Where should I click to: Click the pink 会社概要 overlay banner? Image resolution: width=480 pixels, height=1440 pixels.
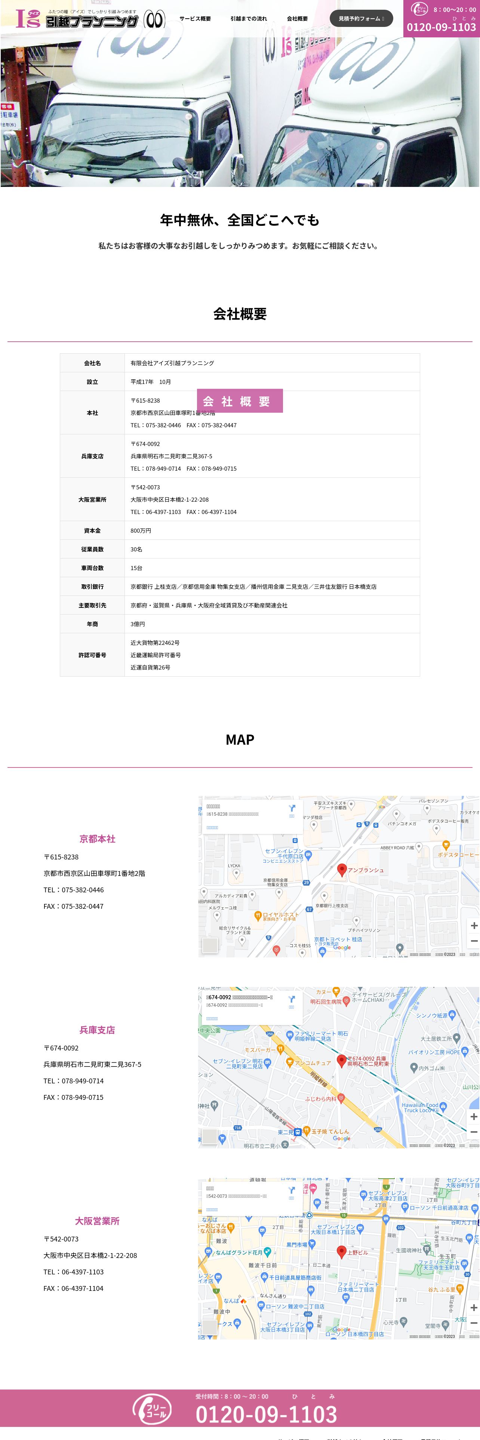[240, 401]
